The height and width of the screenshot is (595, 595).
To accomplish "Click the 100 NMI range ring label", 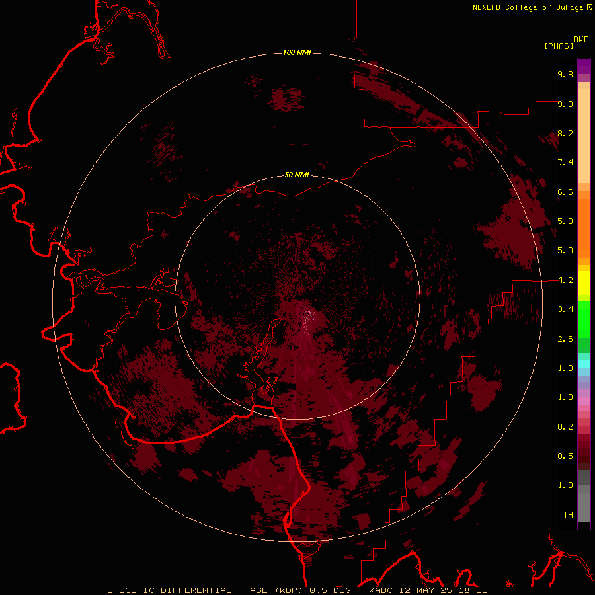I will point(297,52).
